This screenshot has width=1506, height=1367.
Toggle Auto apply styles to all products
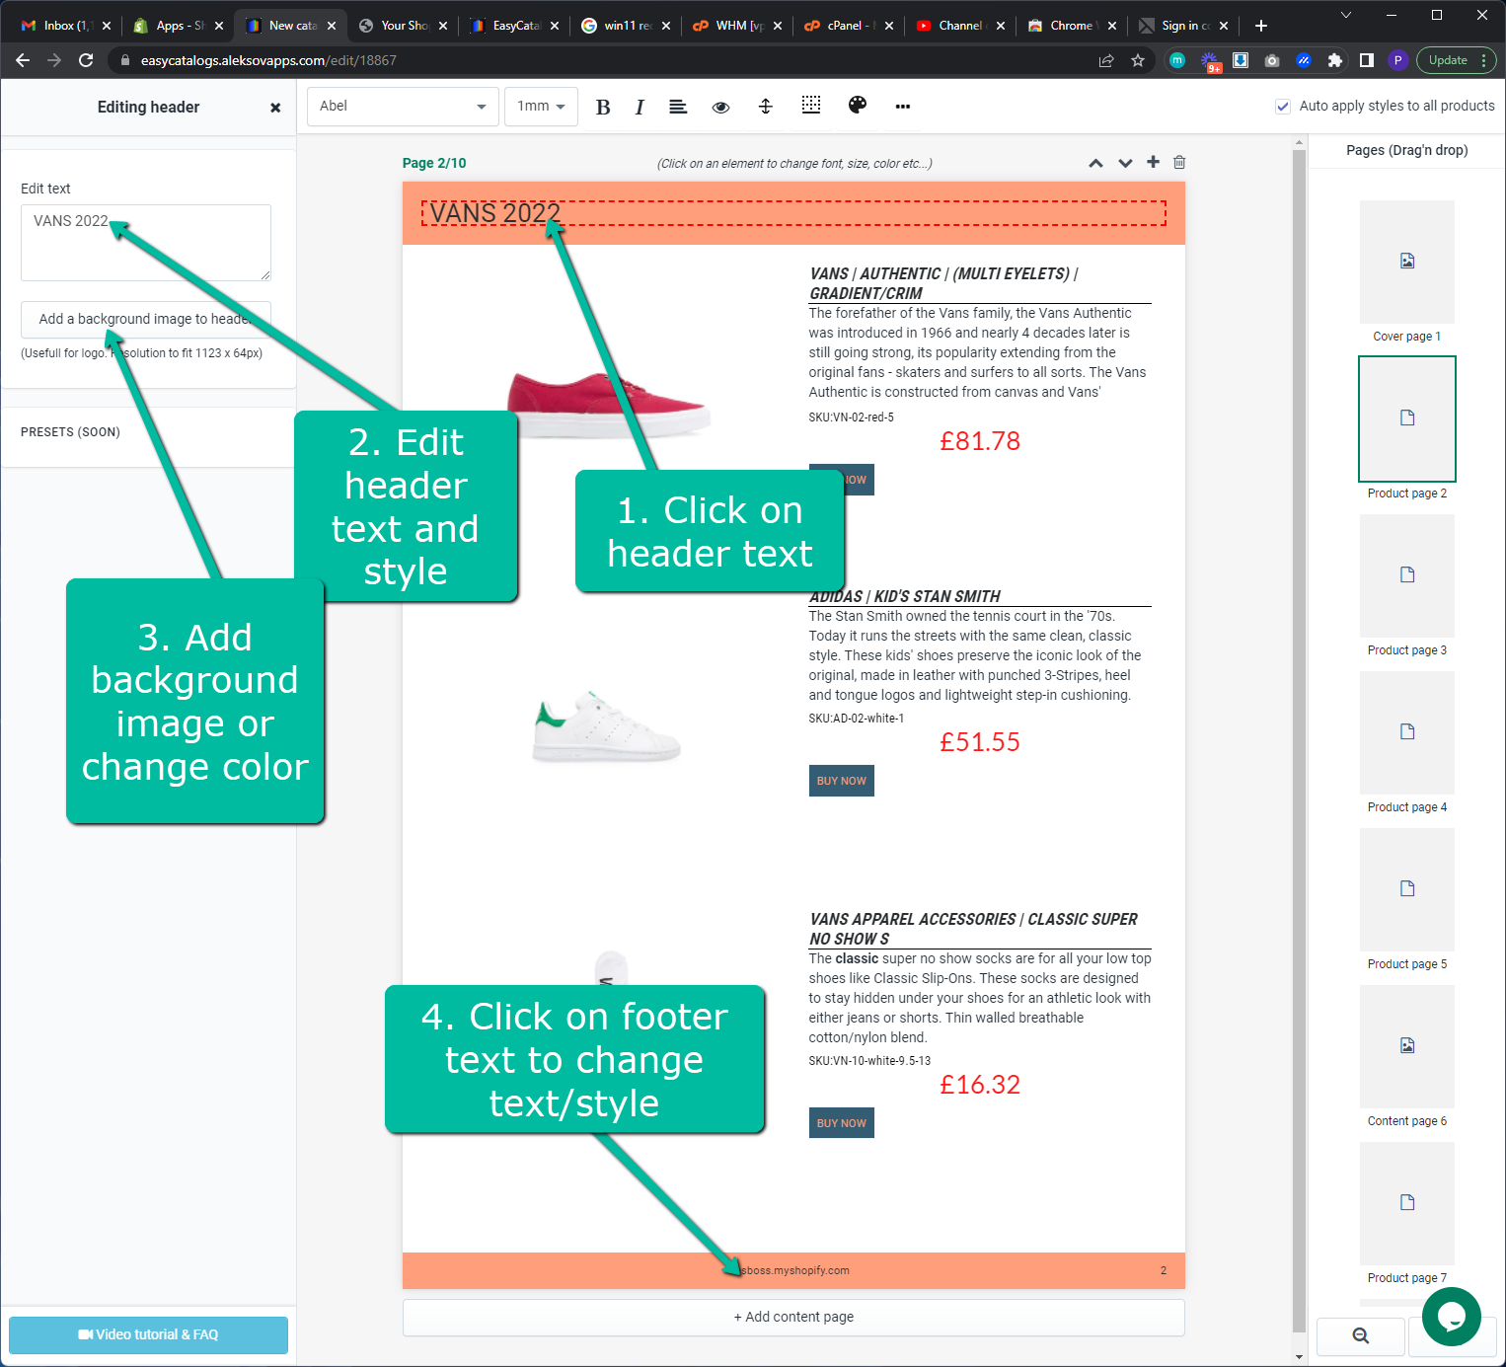1283,107
